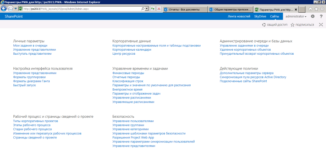
Task: Close the 'Параметры PWA' browser tab
Action: click(x=296, y=9)
